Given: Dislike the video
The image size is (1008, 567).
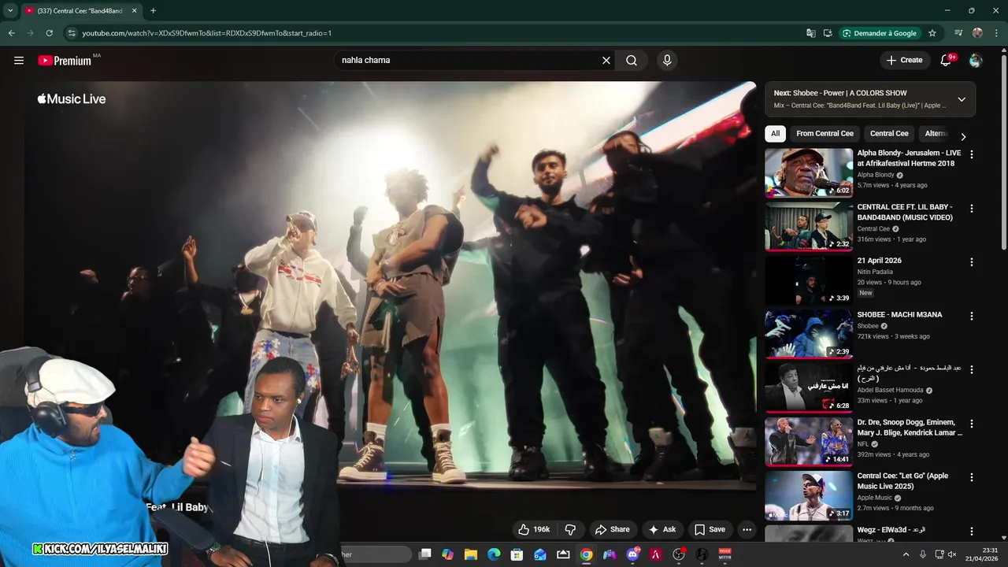Looking at the screenshot, I should [571, 529].
